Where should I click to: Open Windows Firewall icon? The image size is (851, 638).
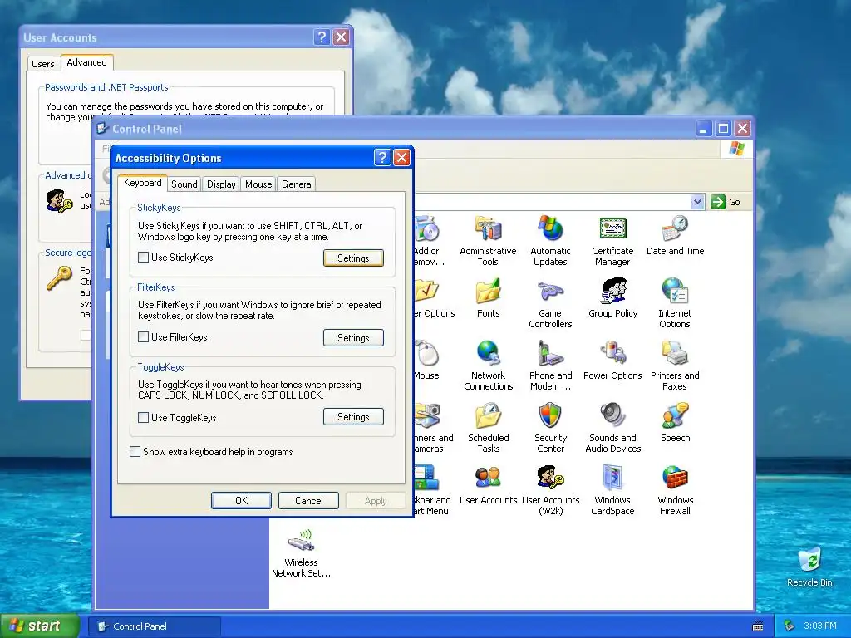675,490
